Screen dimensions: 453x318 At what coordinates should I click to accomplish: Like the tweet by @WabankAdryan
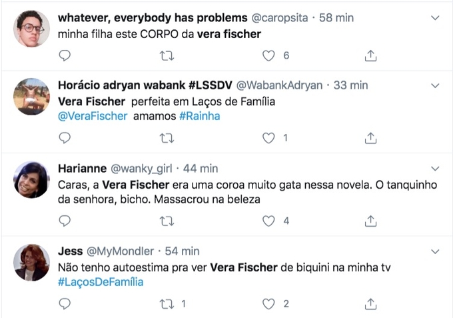[268, 138]
